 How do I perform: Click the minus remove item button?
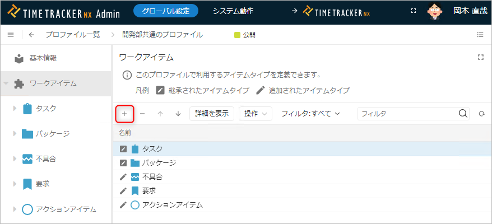coord(142,114)
